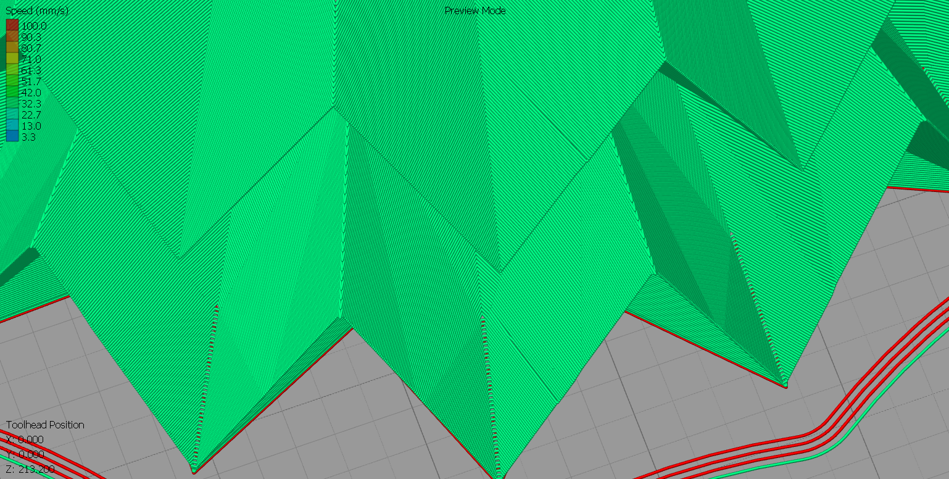Viewport: 949px width, 479px height.
Task: Click the 13.0 speed legend swatch
Action: tap(12, 125)
